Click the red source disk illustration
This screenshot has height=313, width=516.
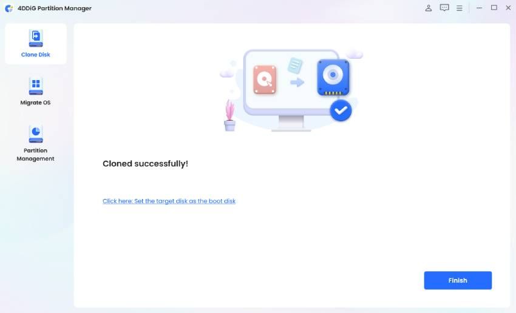(x=265, y=79)
